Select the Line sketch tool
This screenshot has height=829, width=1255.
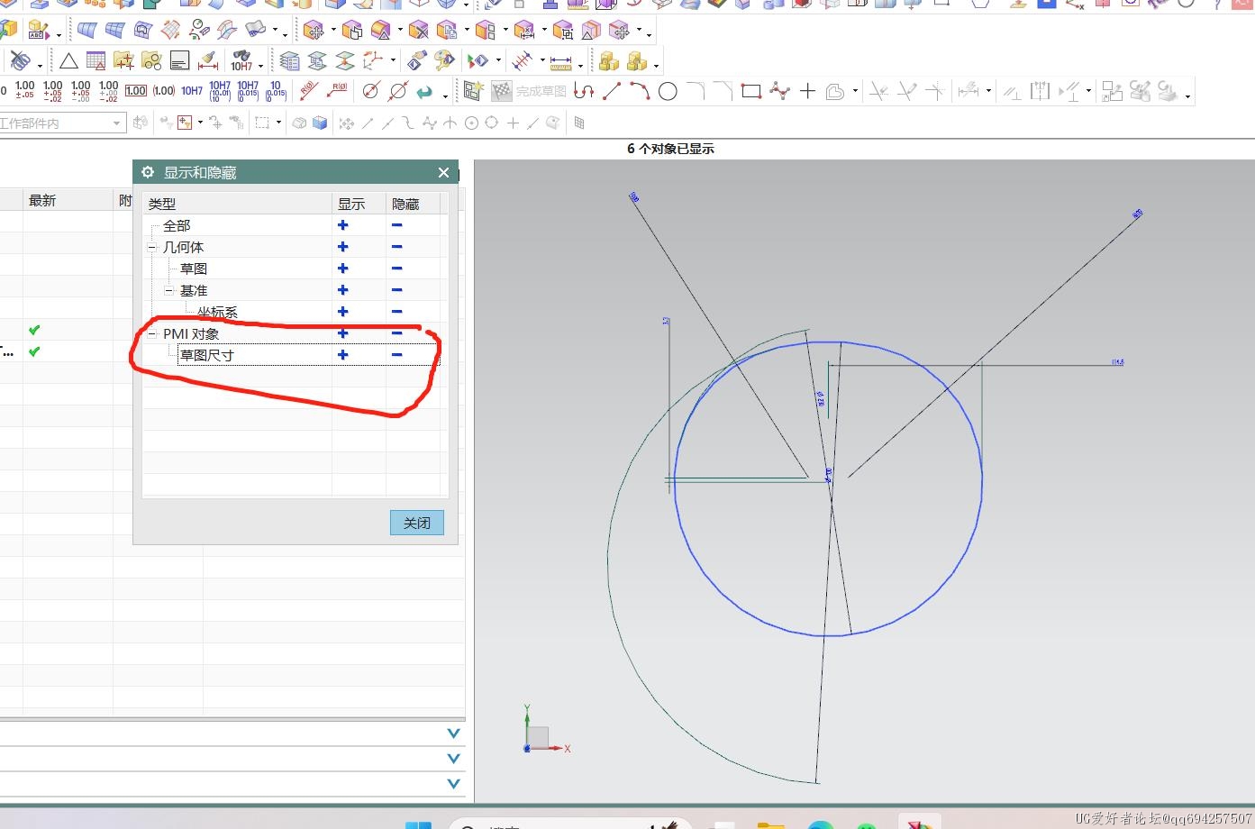pos(612,91)
